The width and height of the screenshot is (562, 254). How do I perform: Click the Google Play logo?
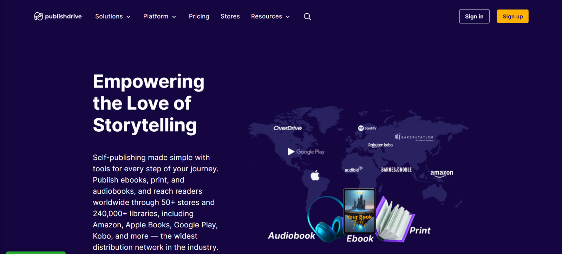[x=306, y=152]
